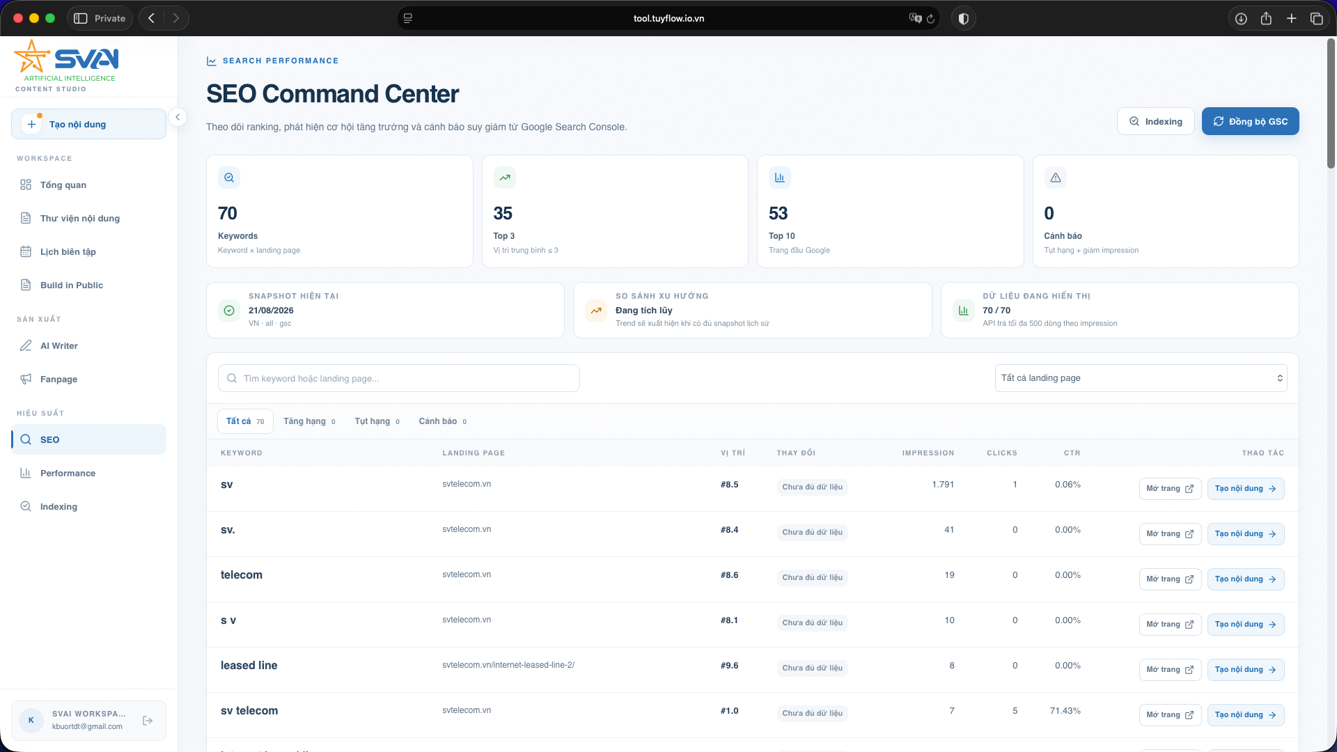Create content for leased line keyword
Screen dimensions: 1337x752
pyautogui.click(x=1246, y=670)
